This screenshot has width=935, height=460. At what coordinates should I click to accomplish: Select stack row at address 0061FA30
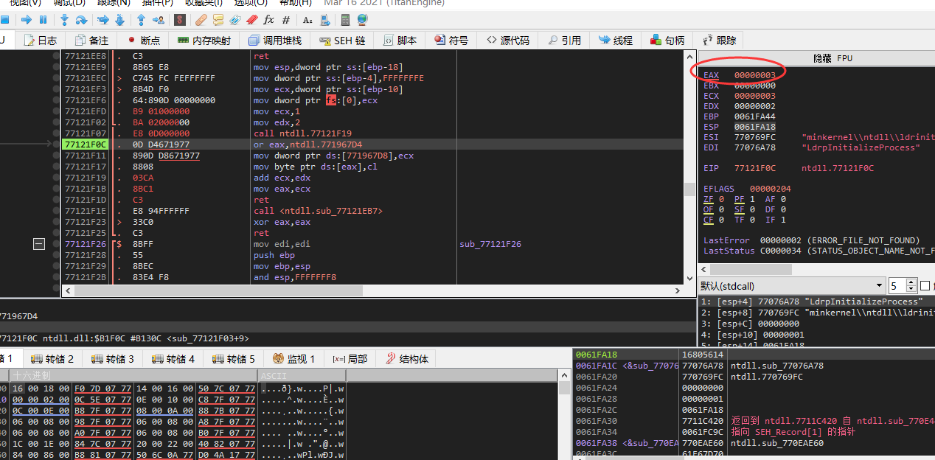coord(754,421)
